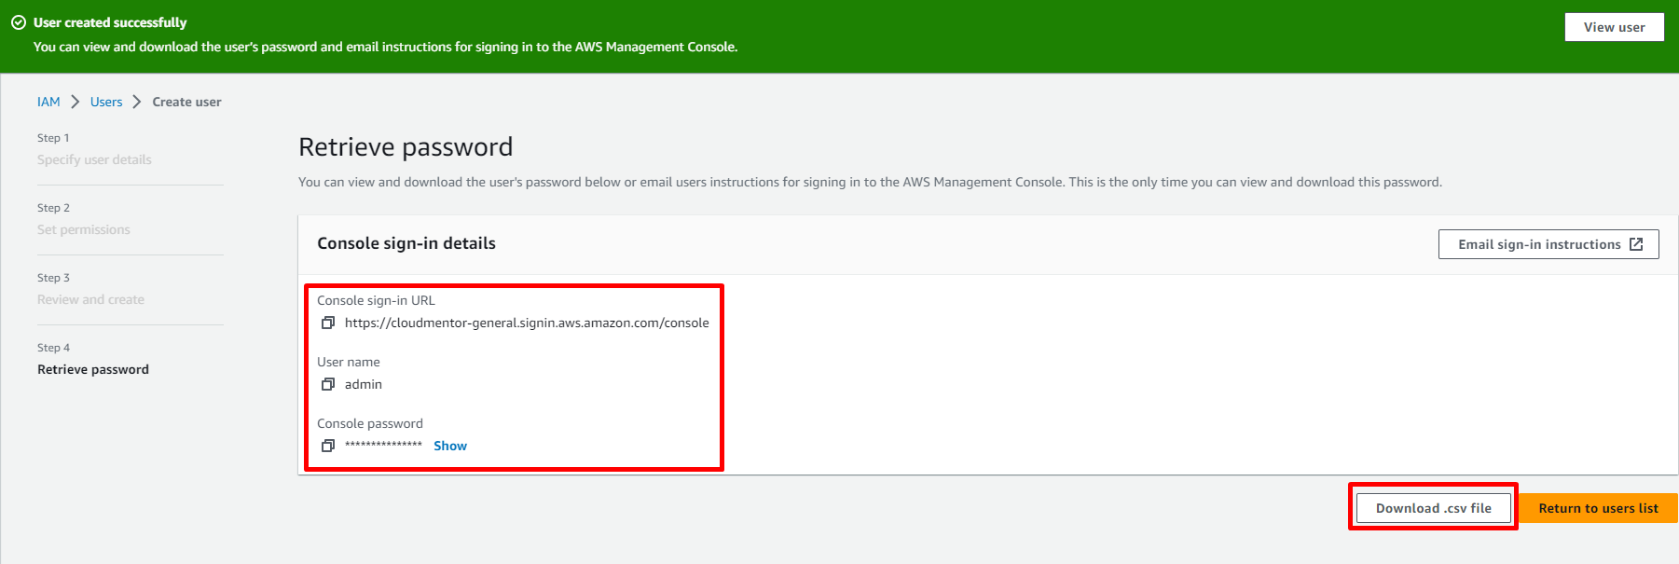Select Step 1 Specify user details
The width and height of the screenshot is (1679, 564).
click(94, 159)
